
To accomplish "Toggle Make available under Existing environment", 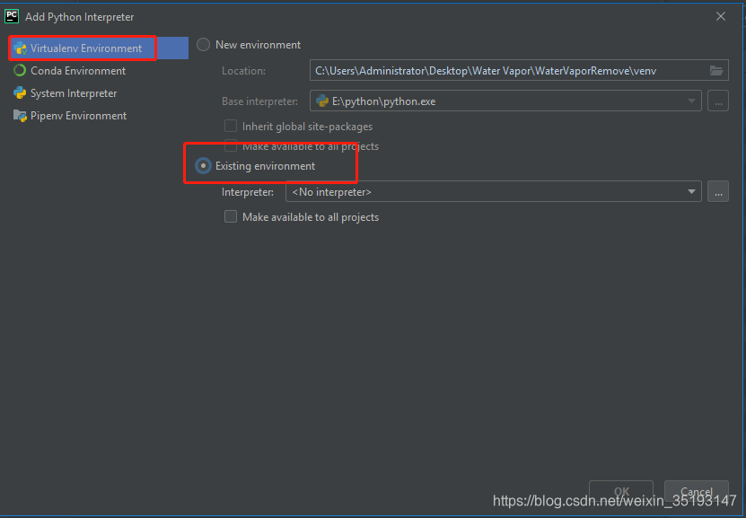I will pos(231,217).
